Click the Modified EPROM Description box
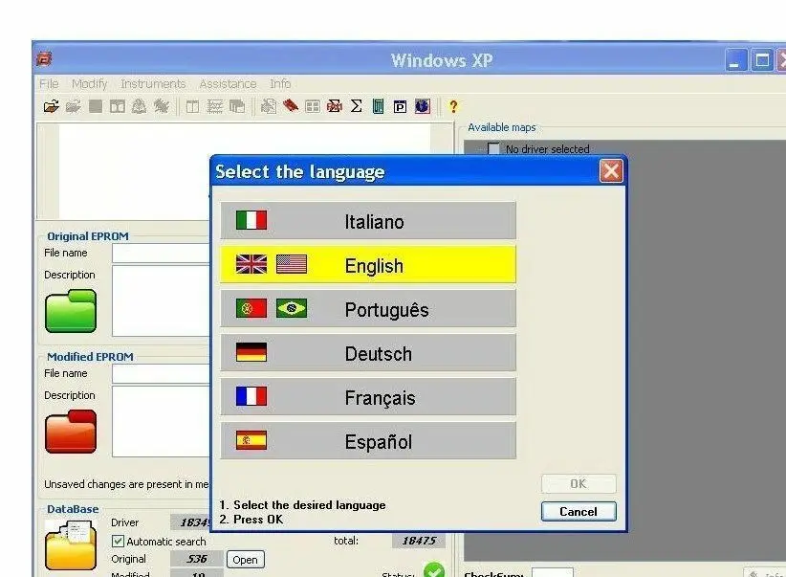Image resolution: width=786 pixels, height=577 pixels. (x=161, y=421)
